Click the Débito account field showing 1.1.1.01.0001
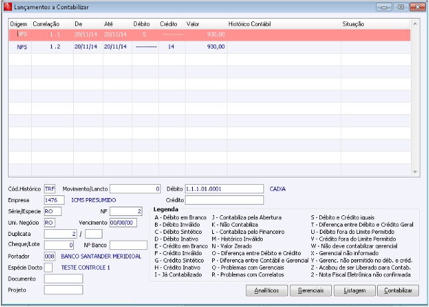Image resolution: width=429 pixels, height=307 pixels. 224,189
